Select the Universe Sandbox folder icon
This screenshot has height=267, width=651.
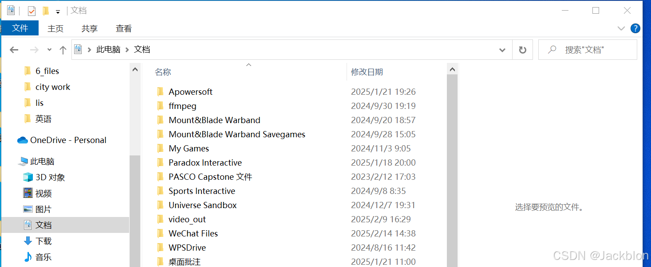[160, 205]
